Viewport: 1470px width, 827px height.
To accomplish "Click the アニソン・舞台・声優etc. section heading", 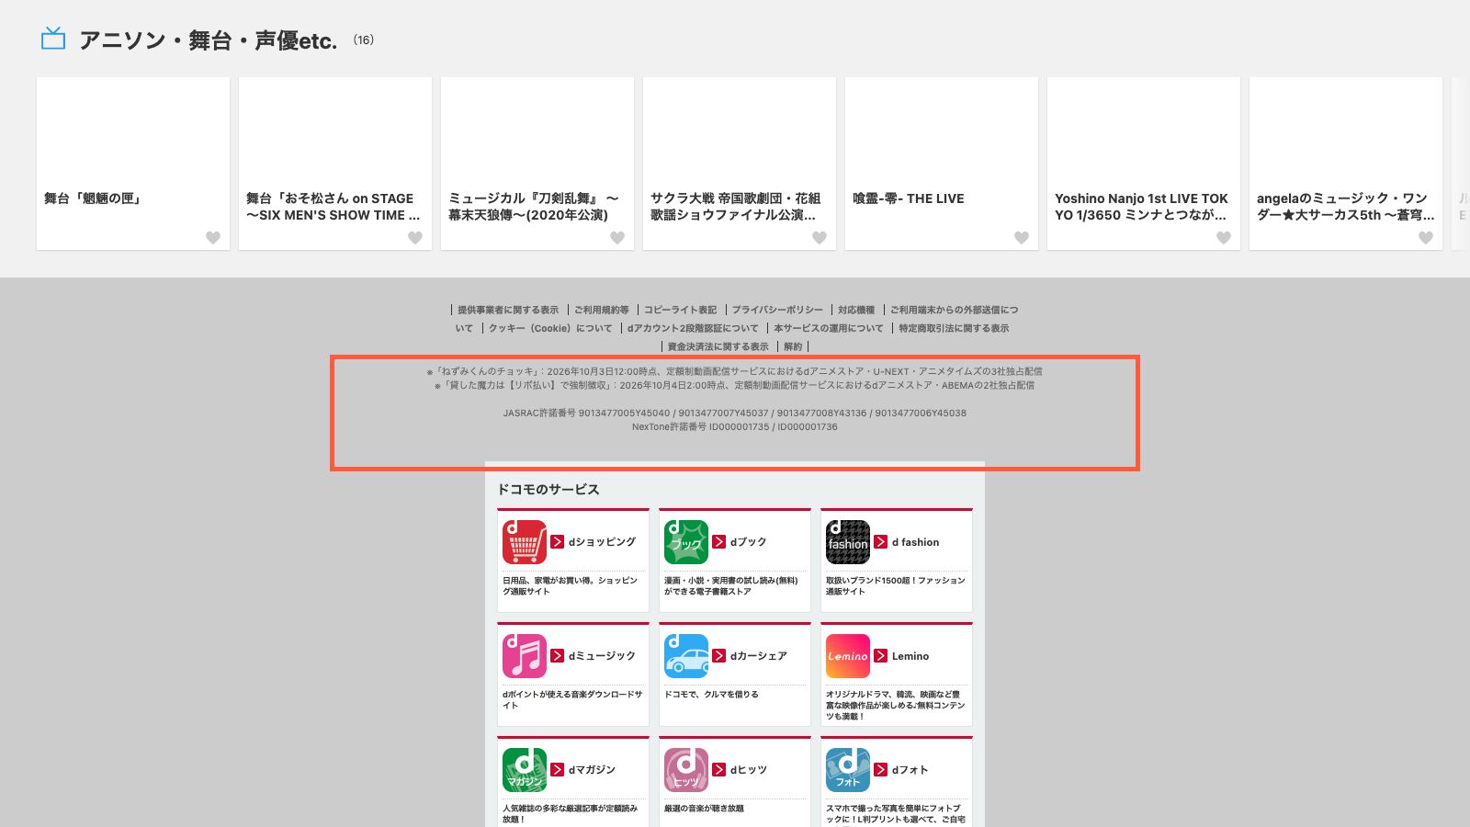I will coord(209,40).
